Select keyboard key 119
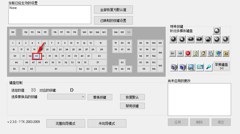This screenshot has height=134, width=240. 75,32
